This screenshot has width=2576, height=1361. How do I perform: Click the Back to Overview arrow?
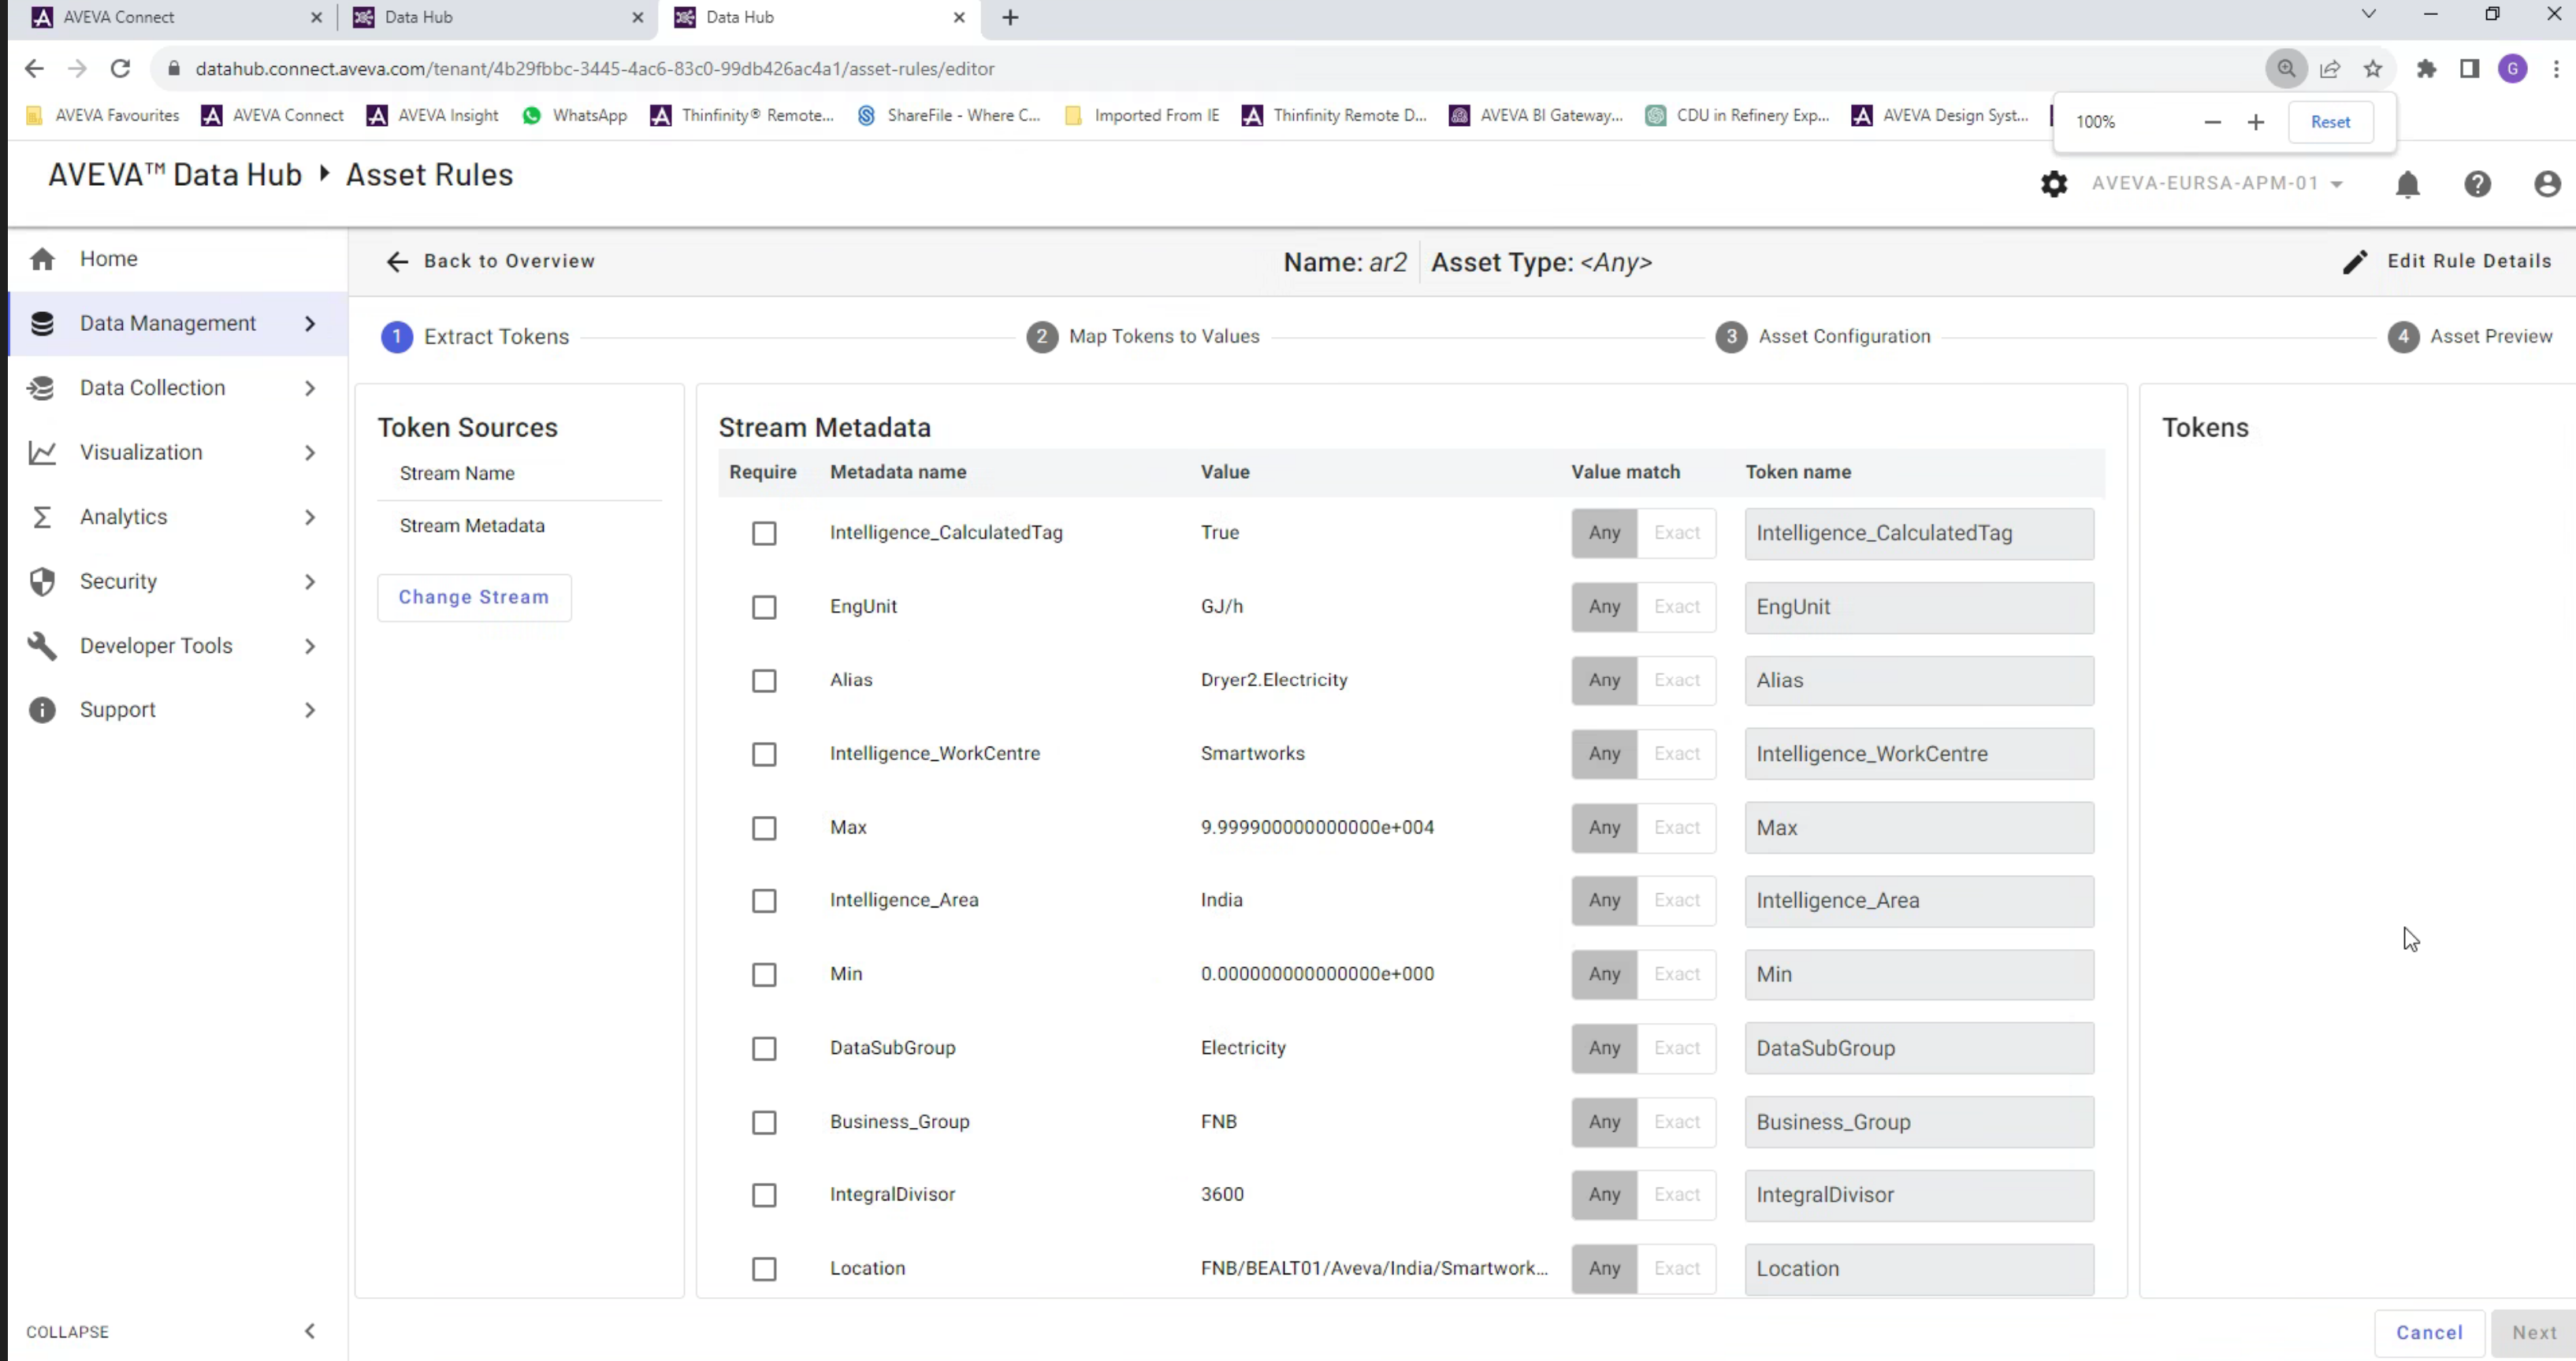397,261
